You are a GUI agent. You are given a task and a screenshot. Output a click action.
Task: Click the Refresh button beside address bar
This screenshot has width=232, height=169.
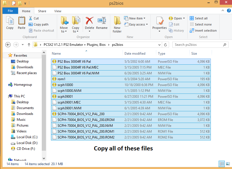[x=165, y=45]
